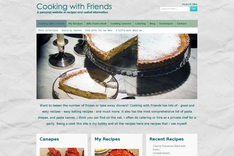Viewport: 234px width, 156px height.
Task: Open Photo Collections submenu link
Action: coord(48,30)
